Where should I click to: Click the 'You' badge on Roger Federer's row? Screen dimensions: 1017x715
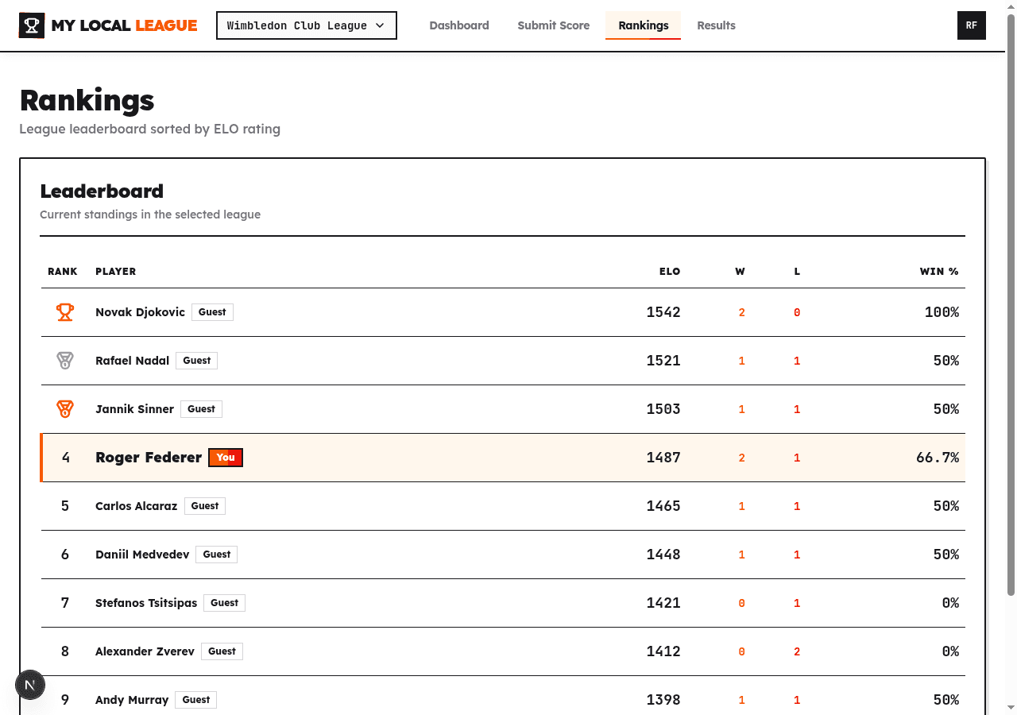[225, 457]
